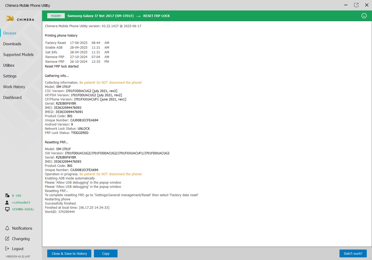Click the Logout arrow icon
The height and width of the screenshot is (260, 372).
tap(7, 249)
